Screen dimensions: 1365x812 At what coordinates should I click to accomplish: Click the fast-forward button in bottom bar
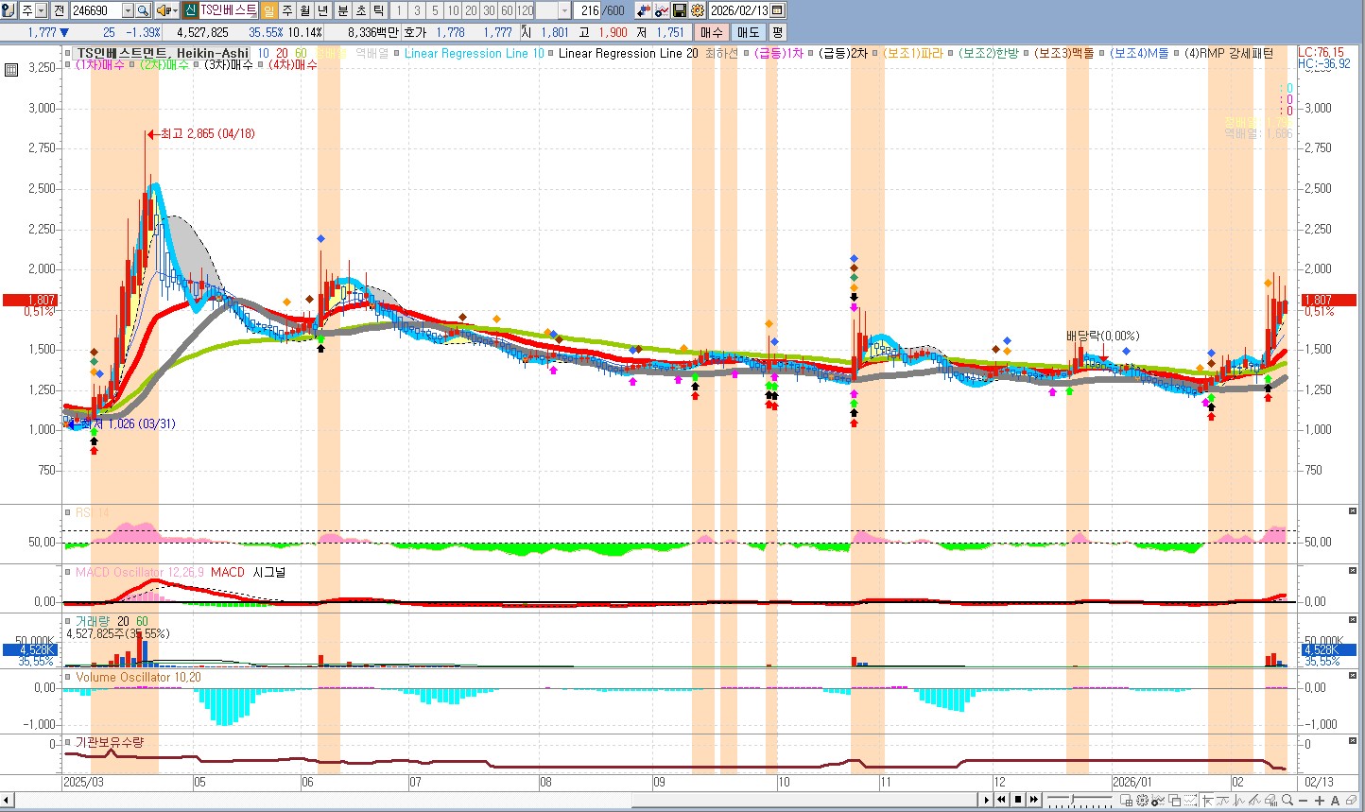[x=1033, y=800]
